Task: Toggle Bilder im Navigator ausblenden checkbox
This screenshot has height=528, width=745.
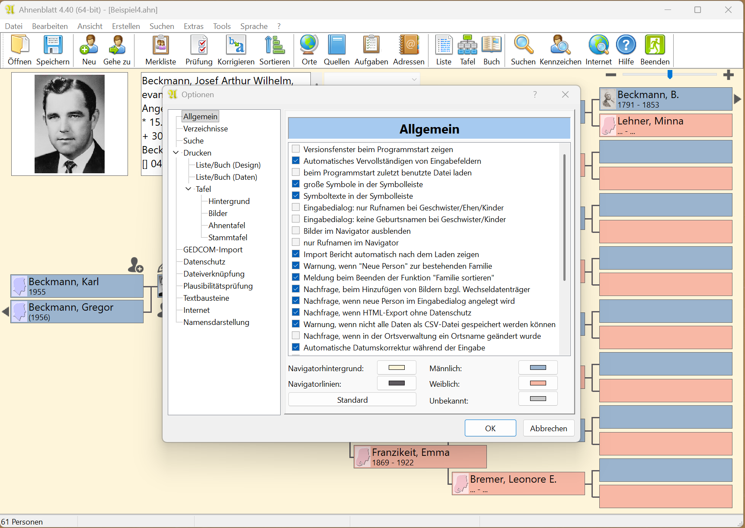Action: (296, 231)
